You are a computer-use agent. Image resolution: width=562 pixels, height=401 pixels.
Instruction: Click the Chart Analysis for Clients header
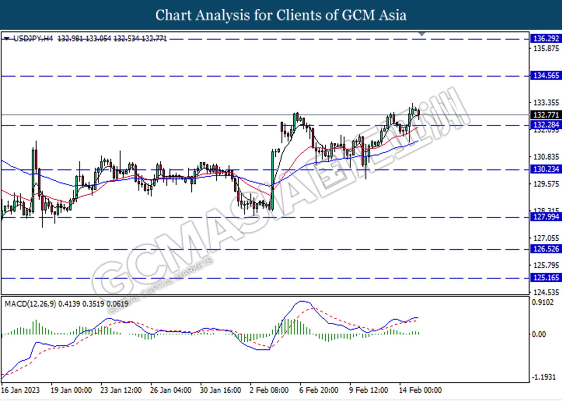coord(281,15)
